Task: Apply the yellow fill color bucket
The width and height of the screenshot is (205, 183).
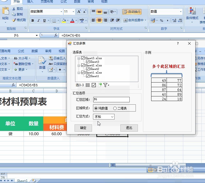Action: 64,21
